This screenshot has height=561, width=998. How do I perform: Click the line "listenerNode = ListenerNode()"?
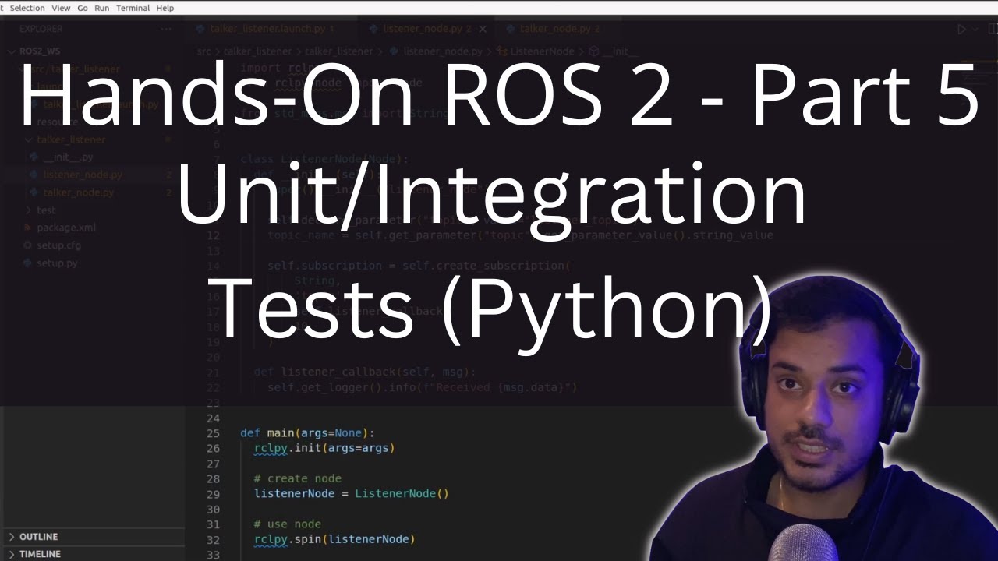[352, 493]
